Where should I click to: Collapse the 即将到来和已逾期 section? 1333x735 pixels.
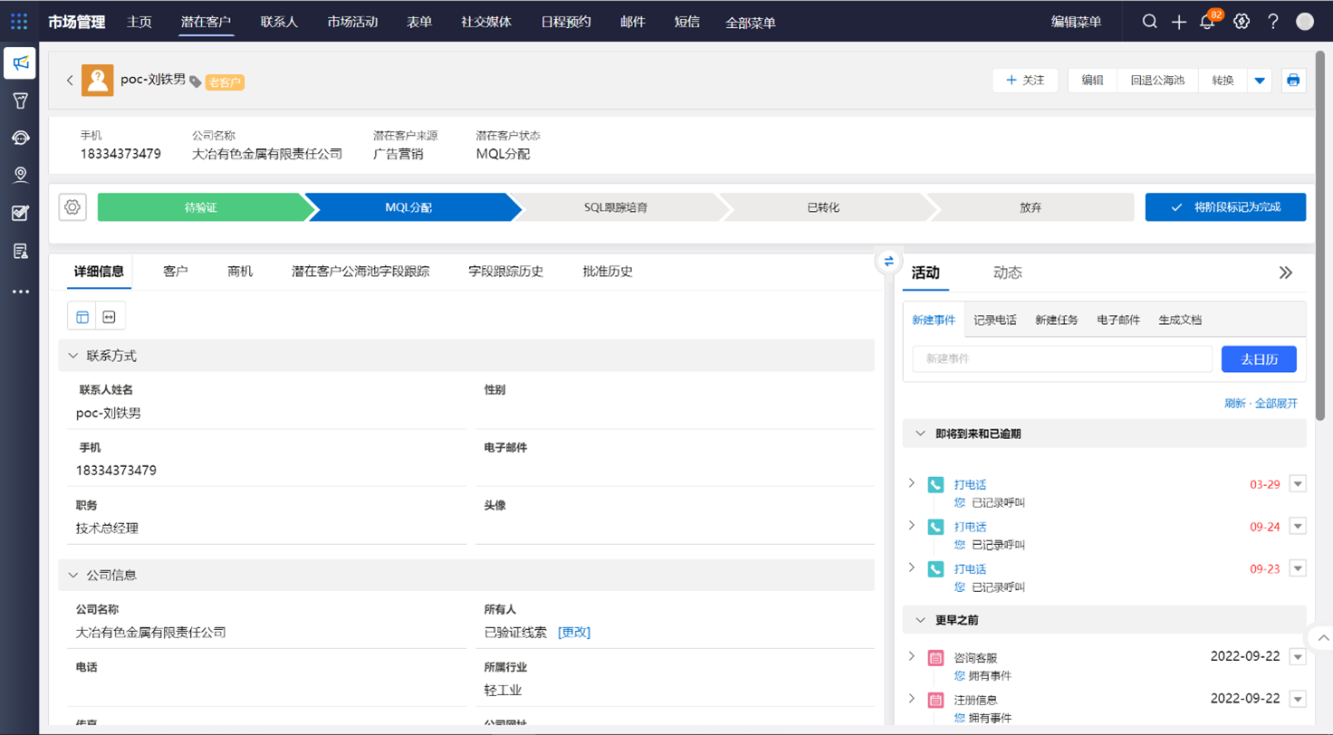[920, 434]
